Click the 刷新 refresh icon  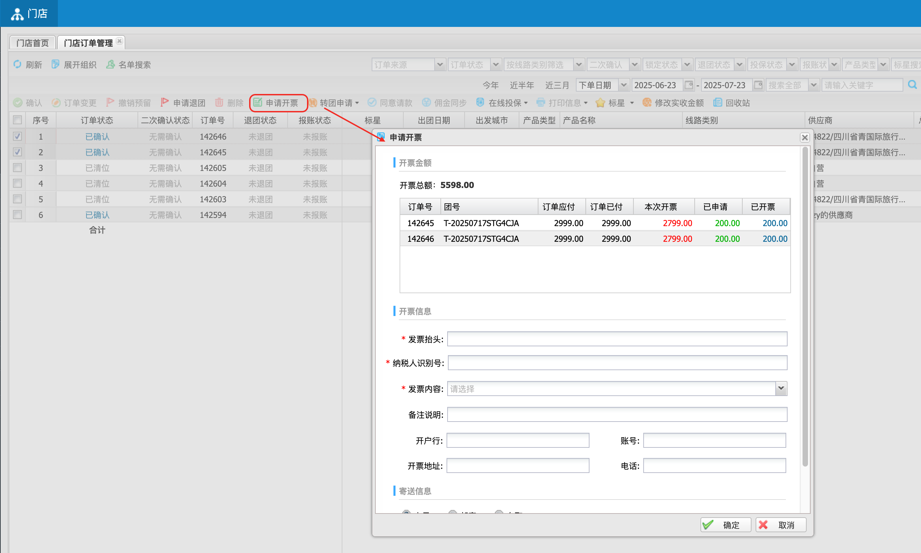pyautogui.click(x=17, y=64)
